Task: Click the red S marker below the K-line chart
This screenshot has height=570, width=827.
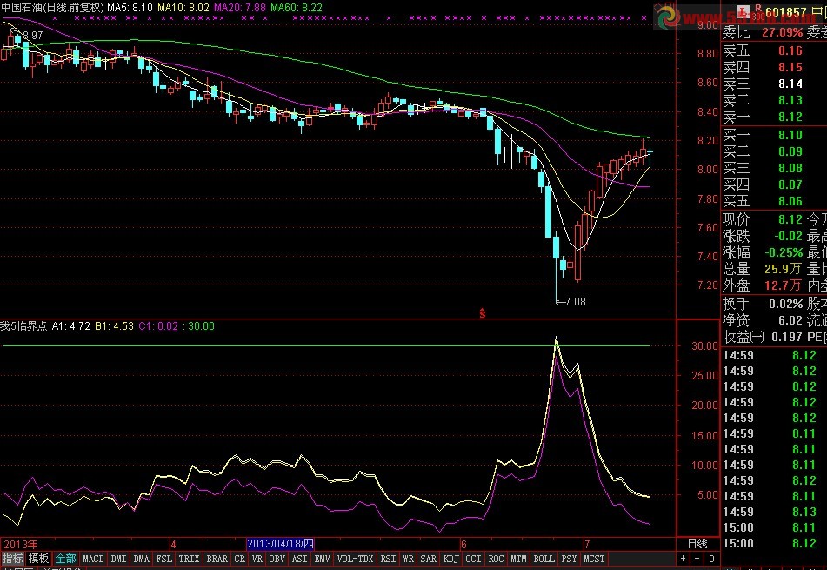Action: click(482, 313)
